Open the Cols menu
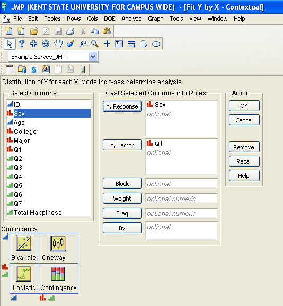The image size is (283, 306). coord(92,19)
